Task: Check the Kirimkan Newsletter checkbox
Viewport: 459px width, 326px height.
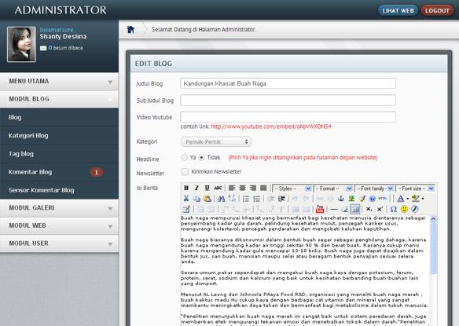Action: tap(185, 172)
